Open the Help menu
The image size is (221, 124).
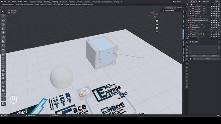tap(25, 1)
